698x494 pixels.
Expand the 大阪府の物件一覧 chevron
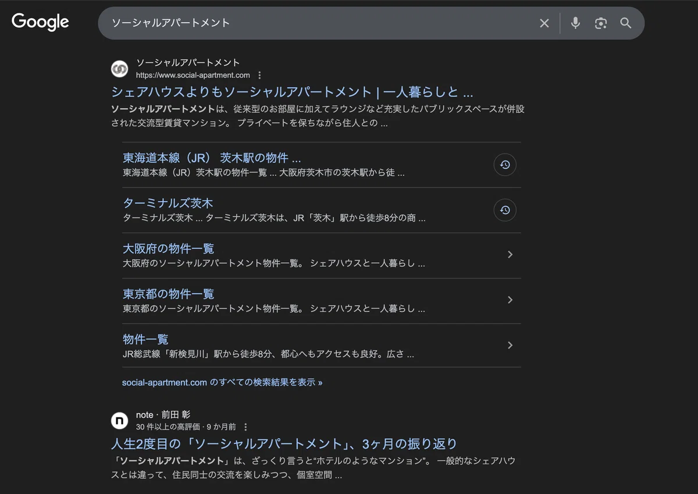[x=510, y=255]
